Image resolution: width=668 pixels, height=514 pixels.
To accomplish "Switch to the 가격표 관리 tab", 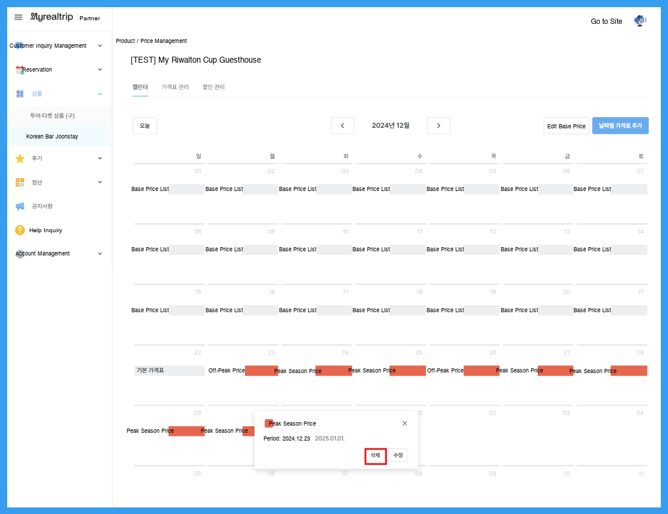I will click(175, 87).
